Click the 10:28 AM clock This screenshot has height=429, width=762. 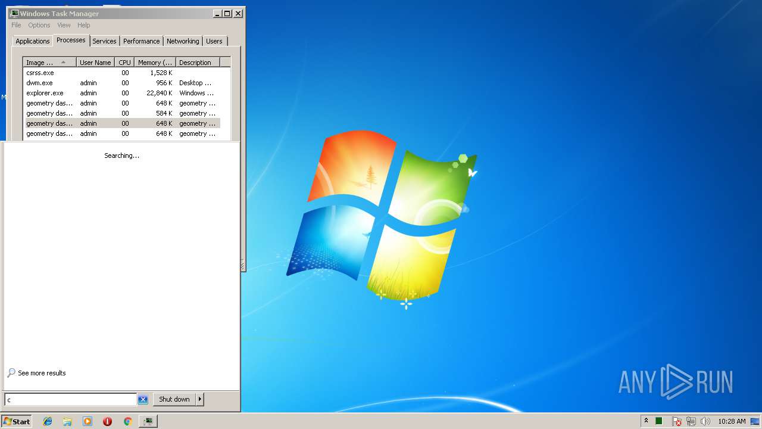pyautogui.click(x=732, y=421)
